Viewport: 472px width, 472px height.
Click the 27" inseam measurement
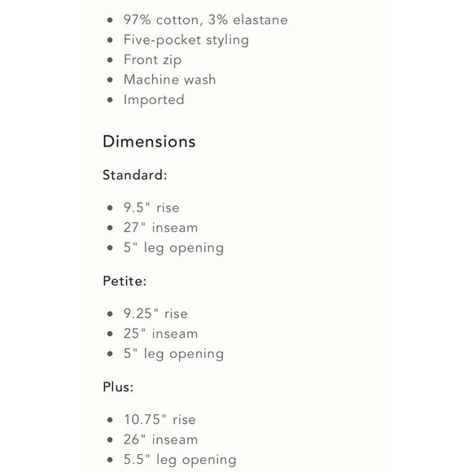pos(161,228)
